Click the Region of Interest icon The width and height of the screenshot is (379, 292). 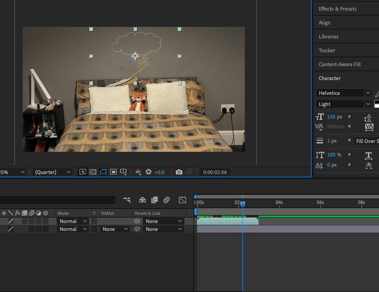click(113, 172)
